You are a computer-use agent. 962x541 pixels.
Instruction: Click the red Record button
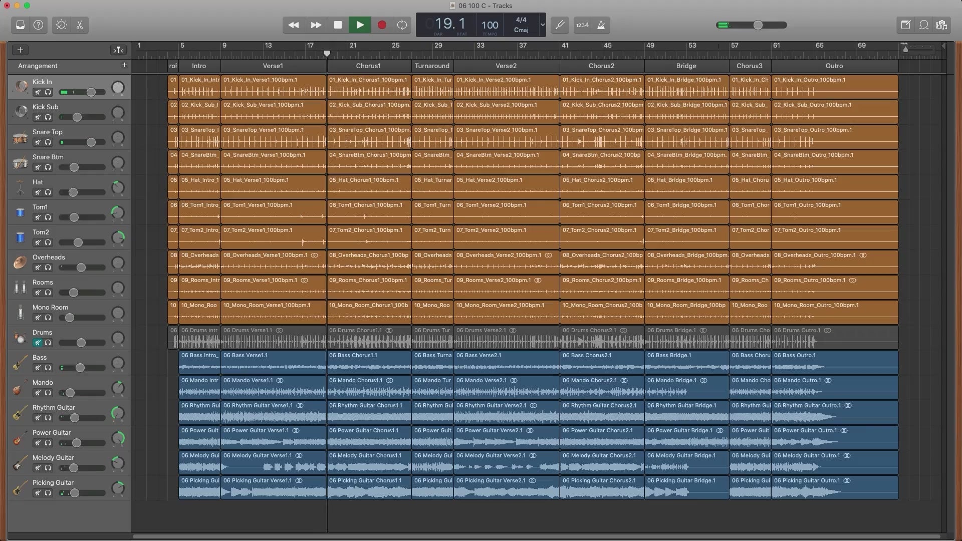click(382, 25)
